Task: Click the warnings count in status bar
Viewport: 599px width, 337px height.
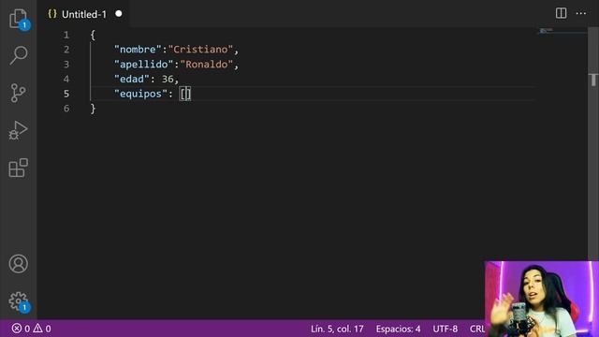Action: point(42,329)
